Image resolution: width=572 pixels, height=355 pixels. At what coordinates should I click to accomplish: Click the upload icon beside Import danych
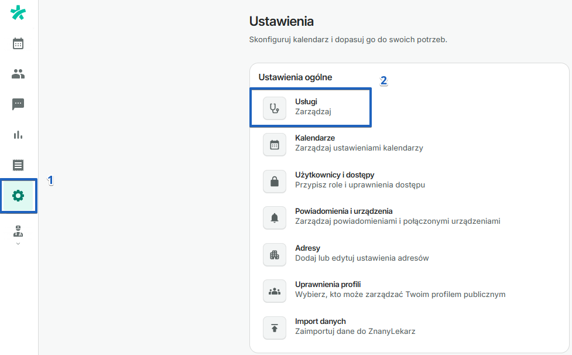(274, 327)
